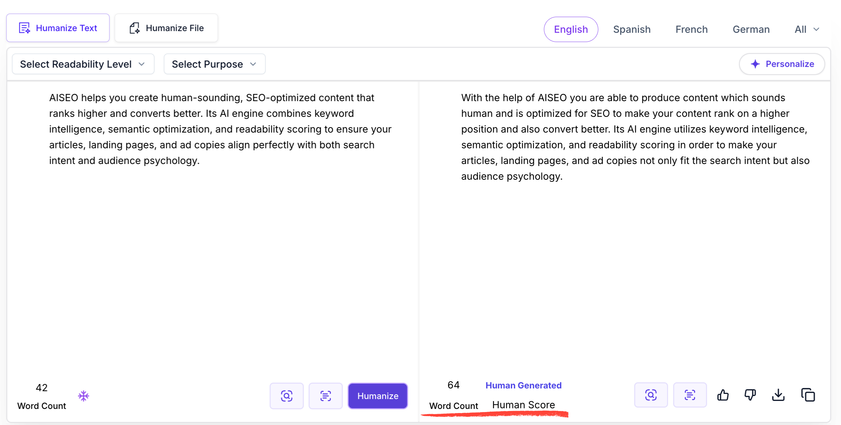Open the Select Readability Level dropdown
Viewport: 841px width, 425px height.
(83, 64)
